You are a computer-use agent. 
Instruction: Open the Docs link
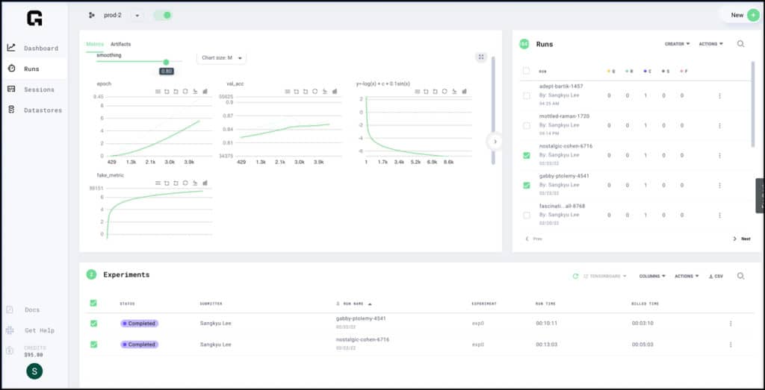(23, 309)
